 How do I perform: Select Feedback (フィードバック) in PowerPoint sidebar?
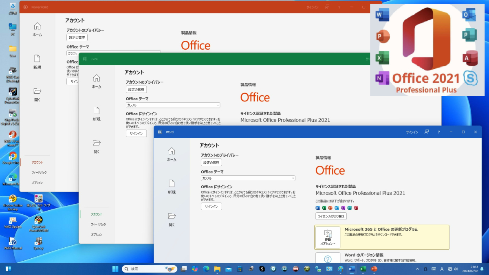(x=39, y=173)
